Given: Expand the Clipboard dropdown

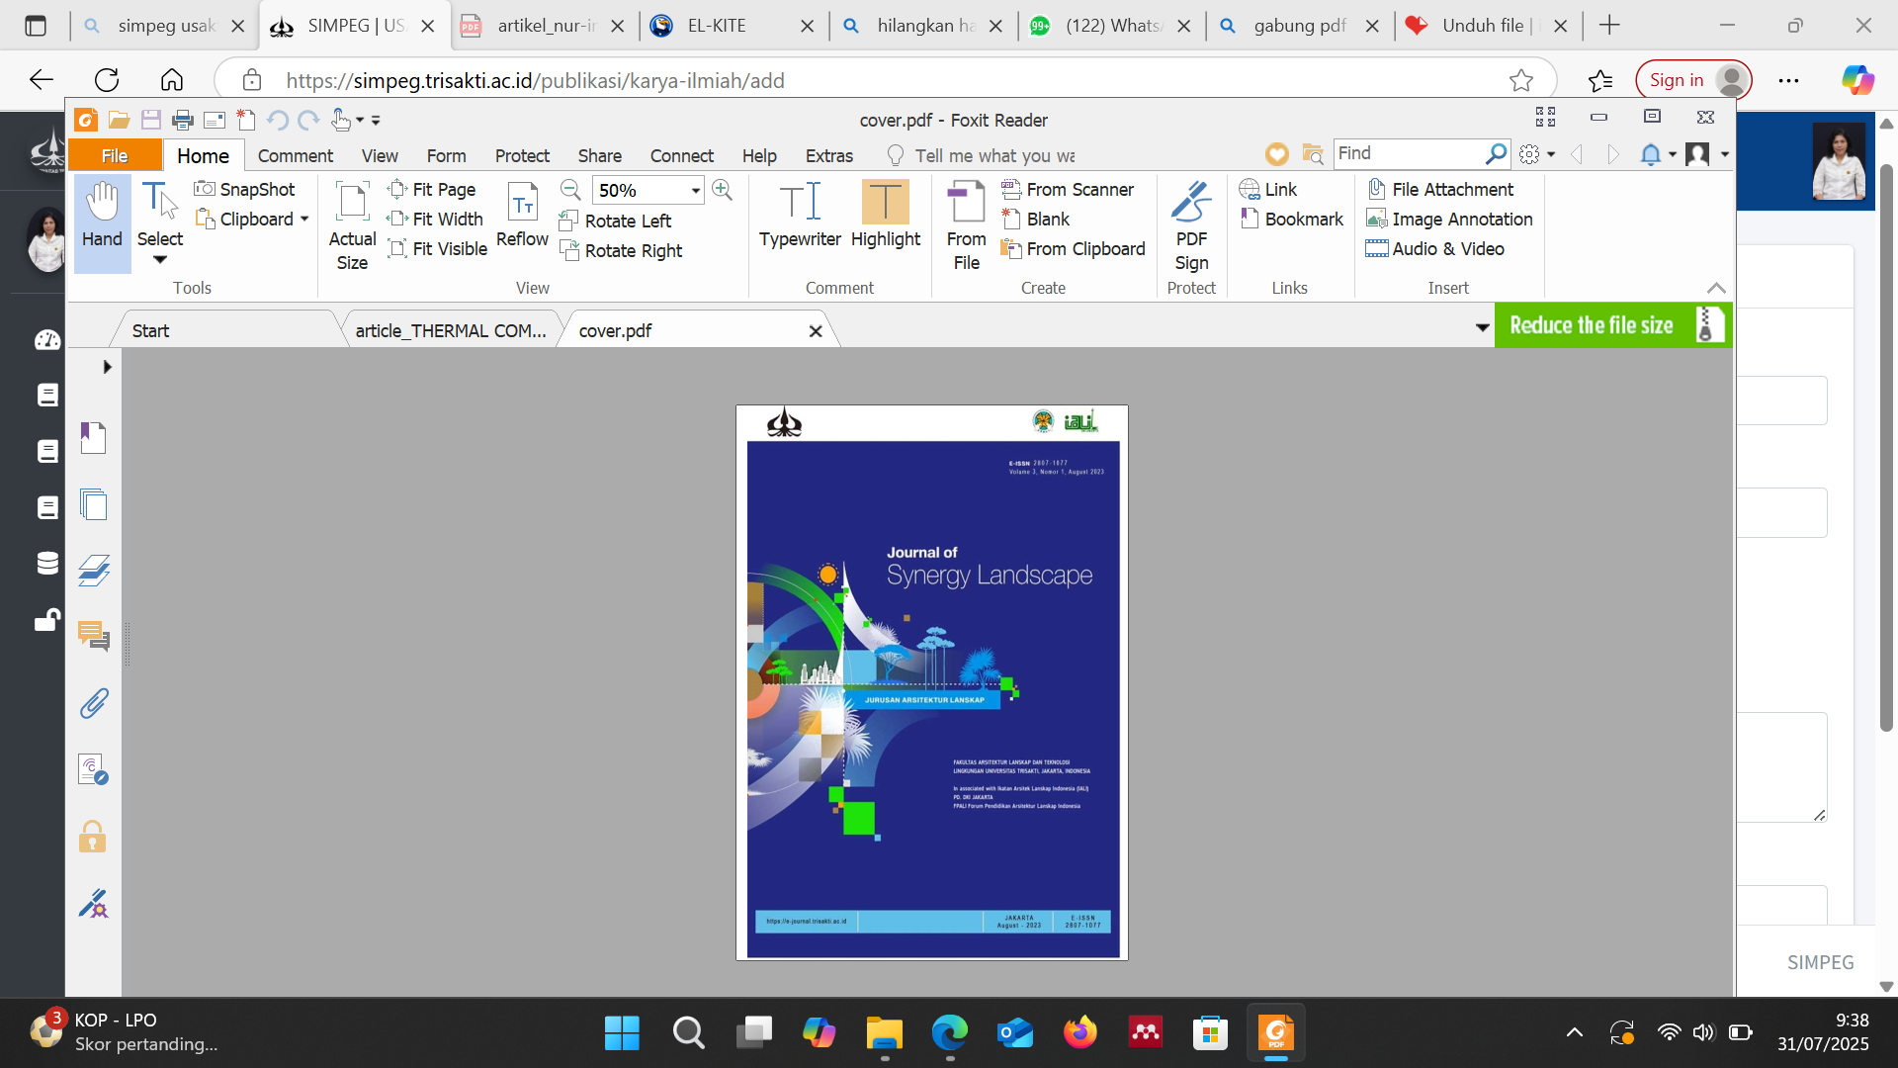Looking at the screenshot, I should [304, 219].
